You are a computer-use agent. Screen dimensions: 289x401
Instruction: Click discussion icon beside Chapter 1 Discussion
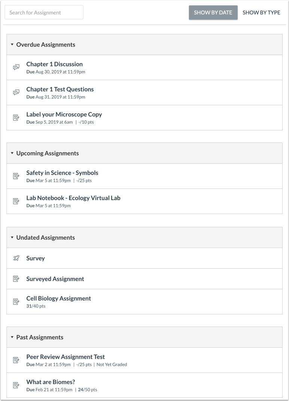pyautogui.click(x=16, y=67)
